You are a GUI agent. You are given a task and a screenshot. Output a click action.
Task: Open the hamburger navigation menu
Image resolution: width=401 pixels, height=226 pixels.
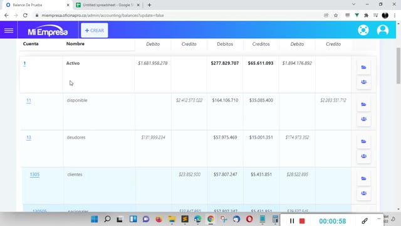click(9, 31)
